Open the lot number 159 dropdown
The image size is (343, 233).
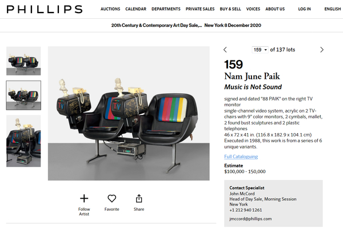pyautogui.click(x=260, y=50)
